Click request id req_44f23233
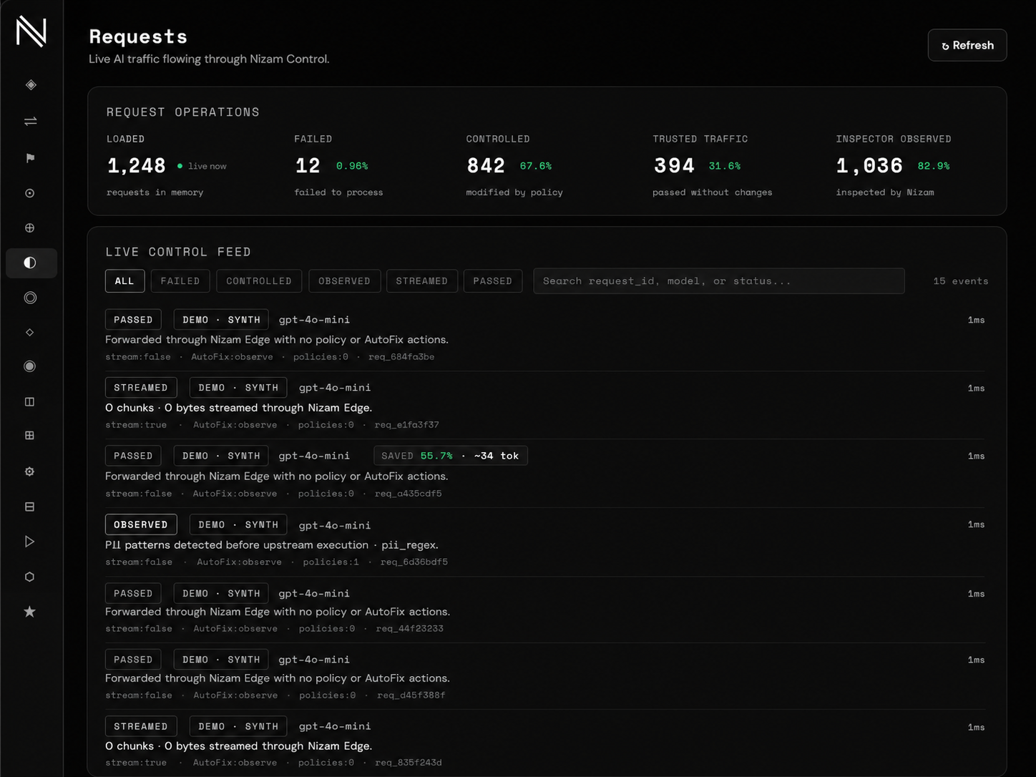 [410, 629]
